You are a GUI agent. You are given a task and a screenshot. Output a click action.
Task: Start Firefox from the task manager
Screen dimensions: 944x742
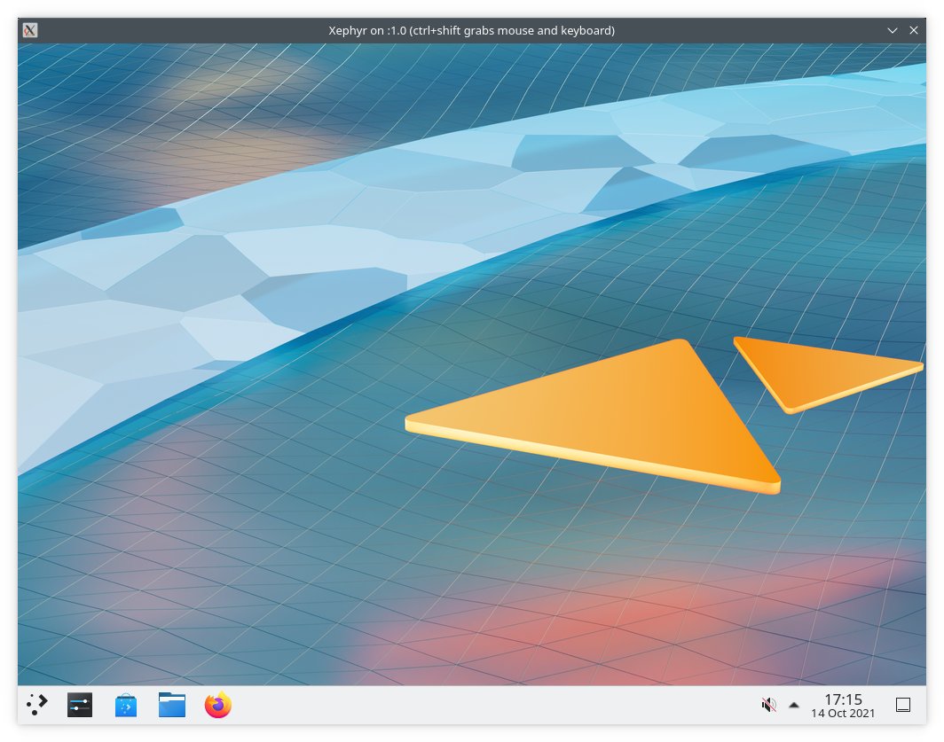[x=217, y=703]
